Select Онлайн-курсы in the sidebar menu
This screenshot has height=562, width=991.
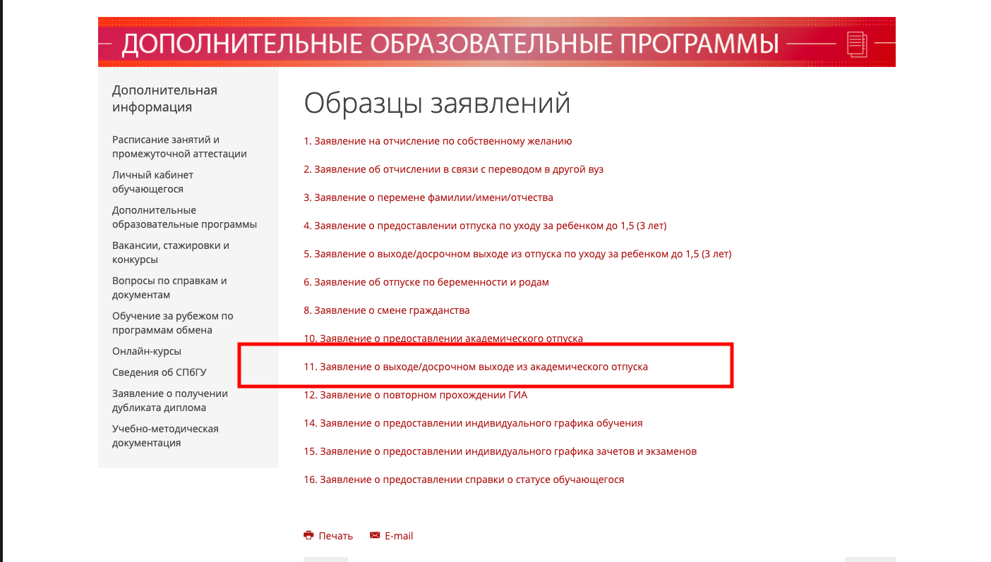tap(146, 351)
